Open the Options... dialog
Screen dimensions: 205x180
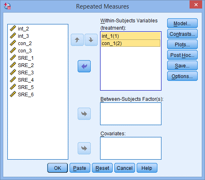tap(182, 76)
